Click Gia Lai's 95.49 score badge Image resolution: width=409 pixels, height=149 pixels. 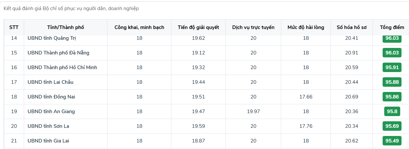(x=392, y=141)
